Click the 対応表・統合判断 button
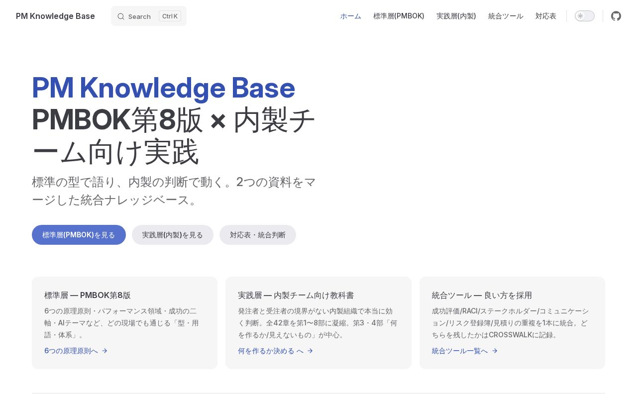Viewport: 637px width, 398px height. click(x=258, y=235)
